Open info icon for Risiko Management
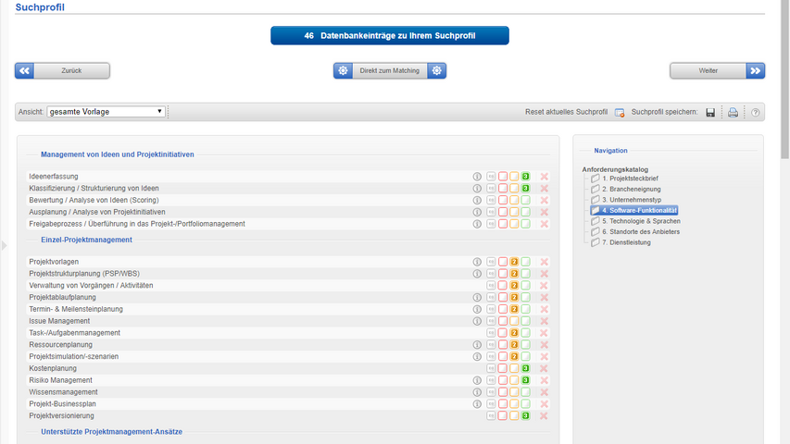 click(478, 380)
